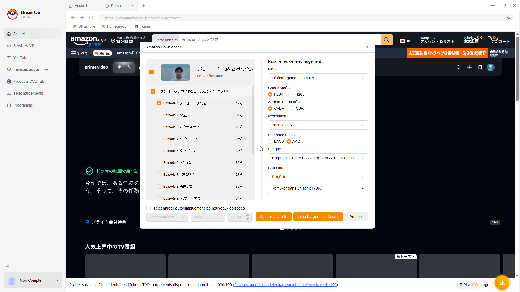Open the Hebdomadaire frequency dropdown
Image resolution: width=520 pixels, height=292 pixels.
coord(167,217)
